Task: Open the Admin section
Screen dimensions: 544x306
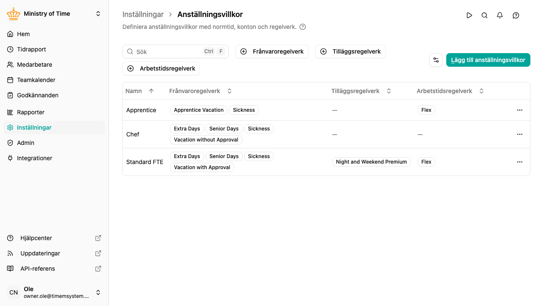Action: [x=54, y=143]
